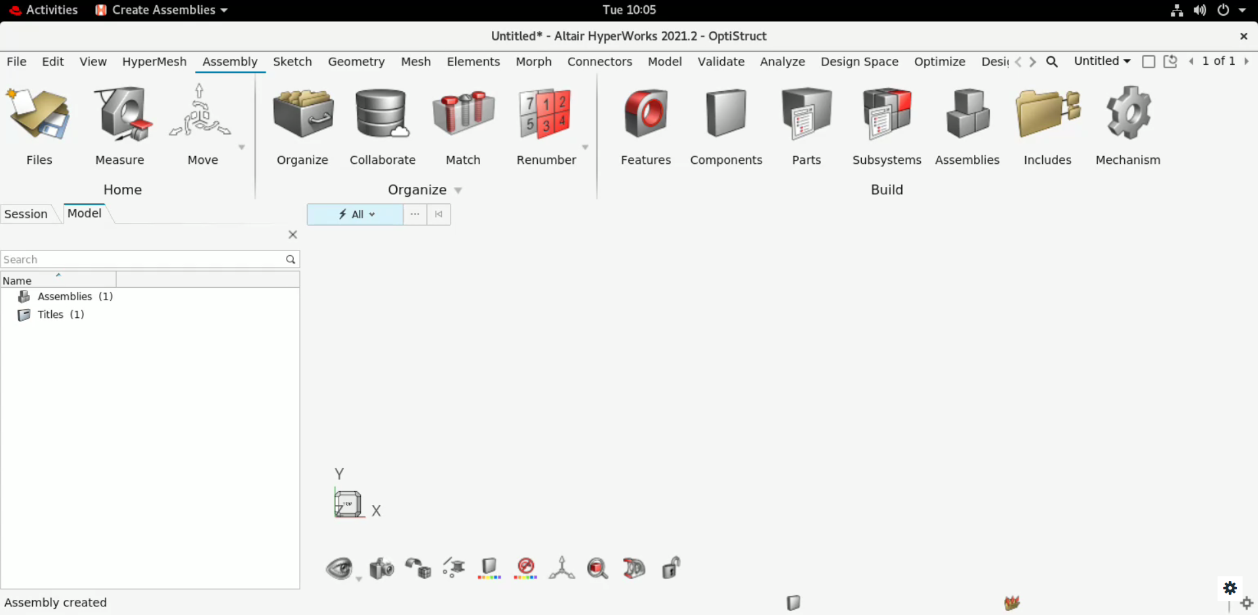The height and width of the screenshot is (615, 1258).
Task: Open the Untitled page dropdown
Action: pyautogui.click(x=1102, y=61)
